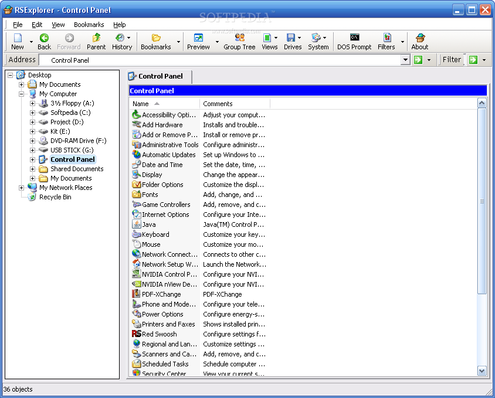The image size is (495, 398).
Task: Click the scroll up arrow of list
Action: [482, 103]
